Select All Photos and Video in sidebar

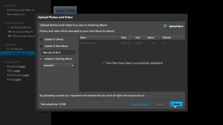(x=21, y=10)
